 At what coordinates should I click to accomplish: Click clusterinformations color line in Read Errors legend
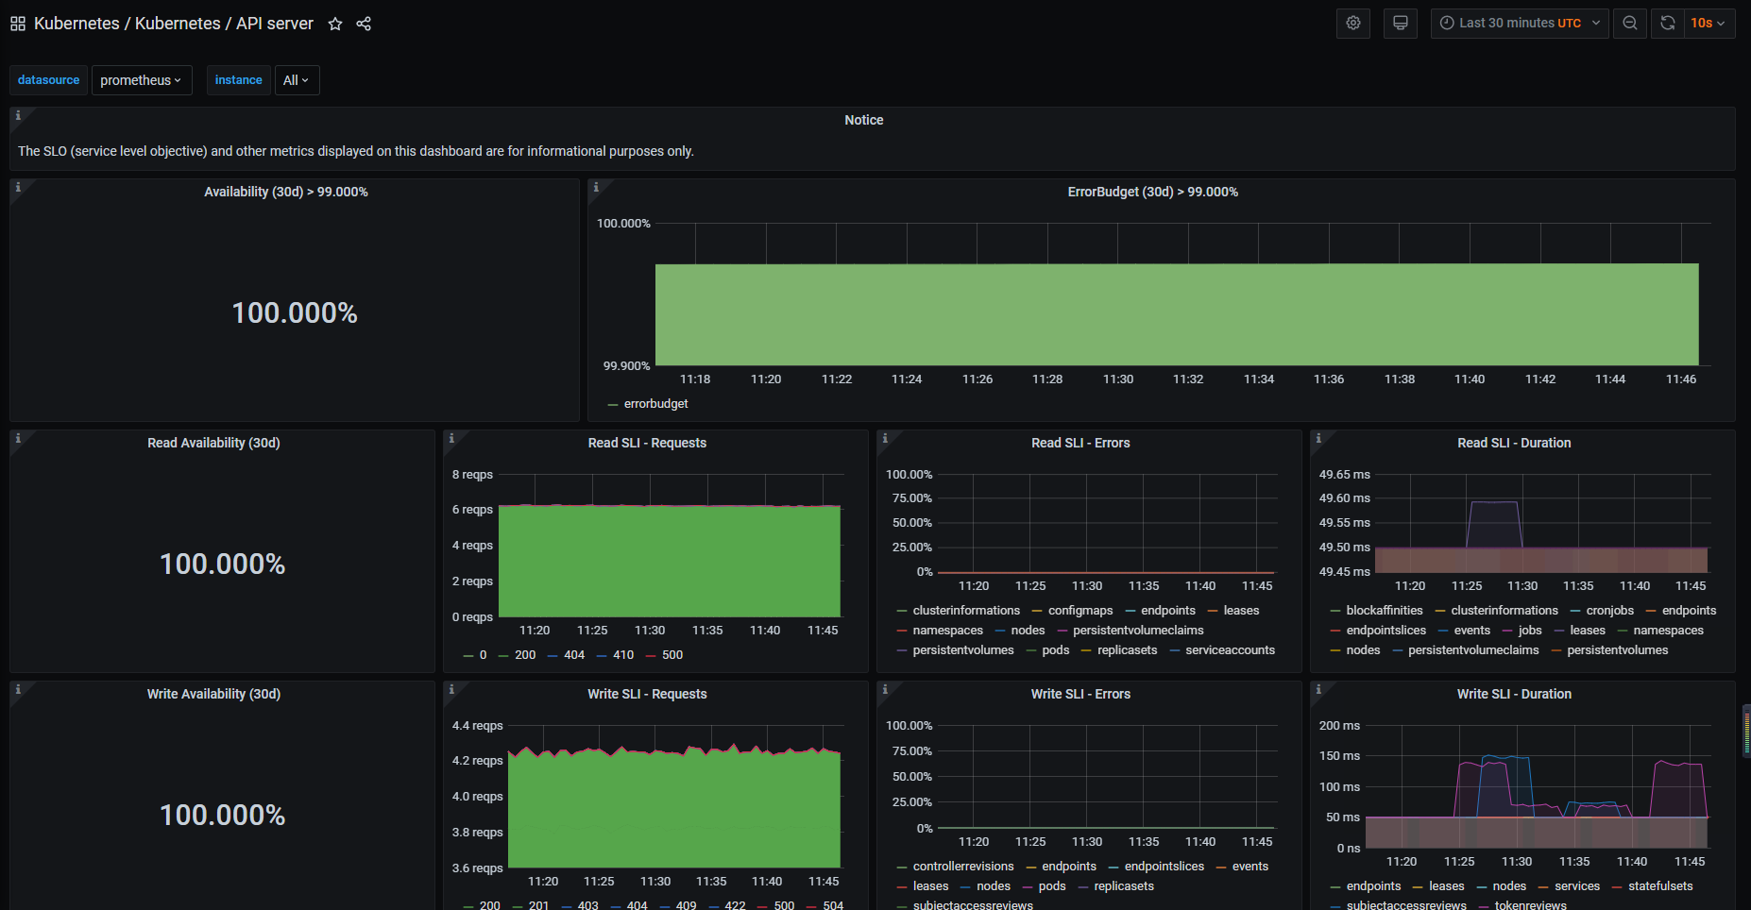pos(902,612)
